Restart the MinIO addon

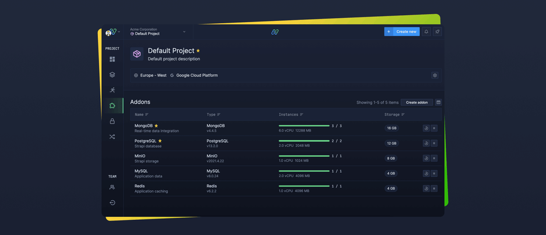point(426,158)
